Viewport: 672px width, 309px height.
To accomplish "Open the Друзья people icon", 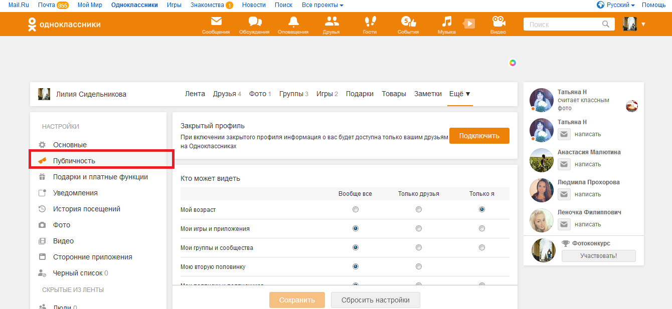I will pyautogui.click(x=331, y=22).
